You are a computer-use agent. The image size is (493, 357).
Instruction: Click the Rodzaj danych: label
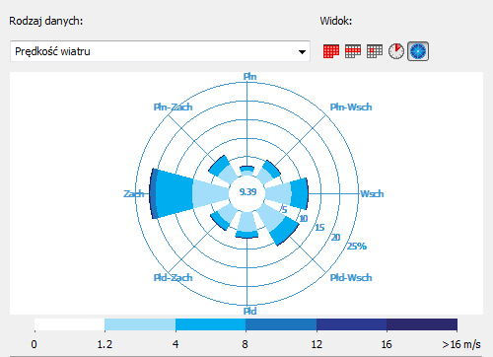46,21
